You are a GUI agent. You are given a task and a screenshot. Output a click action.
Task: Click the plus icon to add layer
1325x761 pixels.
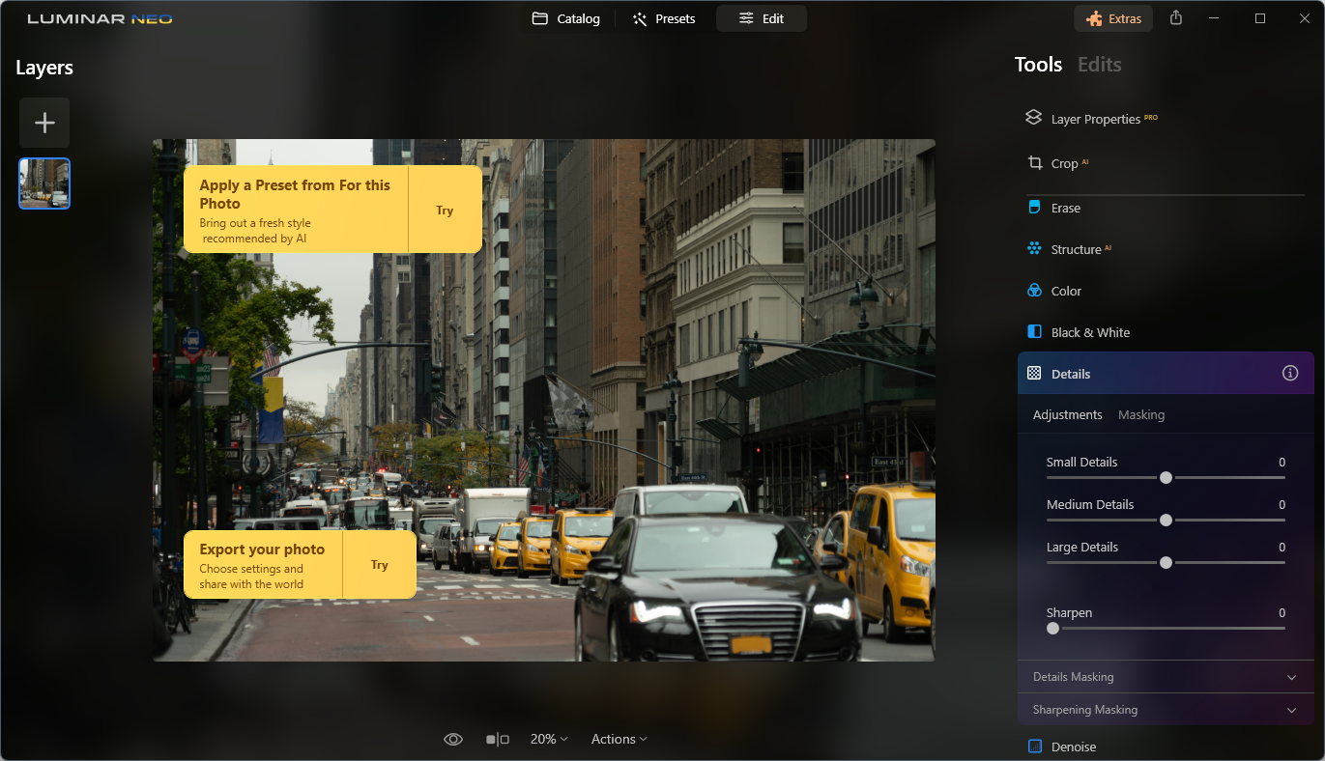coord(44,123)
